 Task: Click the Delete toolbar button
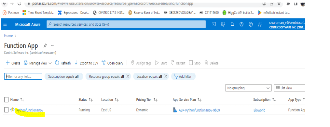click(211, 63)
